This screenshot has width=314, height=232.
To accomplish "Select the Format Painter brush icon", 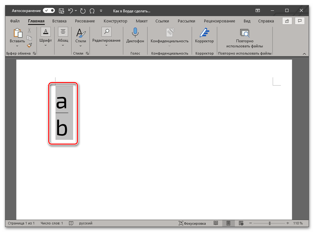I will pos(29,45).
